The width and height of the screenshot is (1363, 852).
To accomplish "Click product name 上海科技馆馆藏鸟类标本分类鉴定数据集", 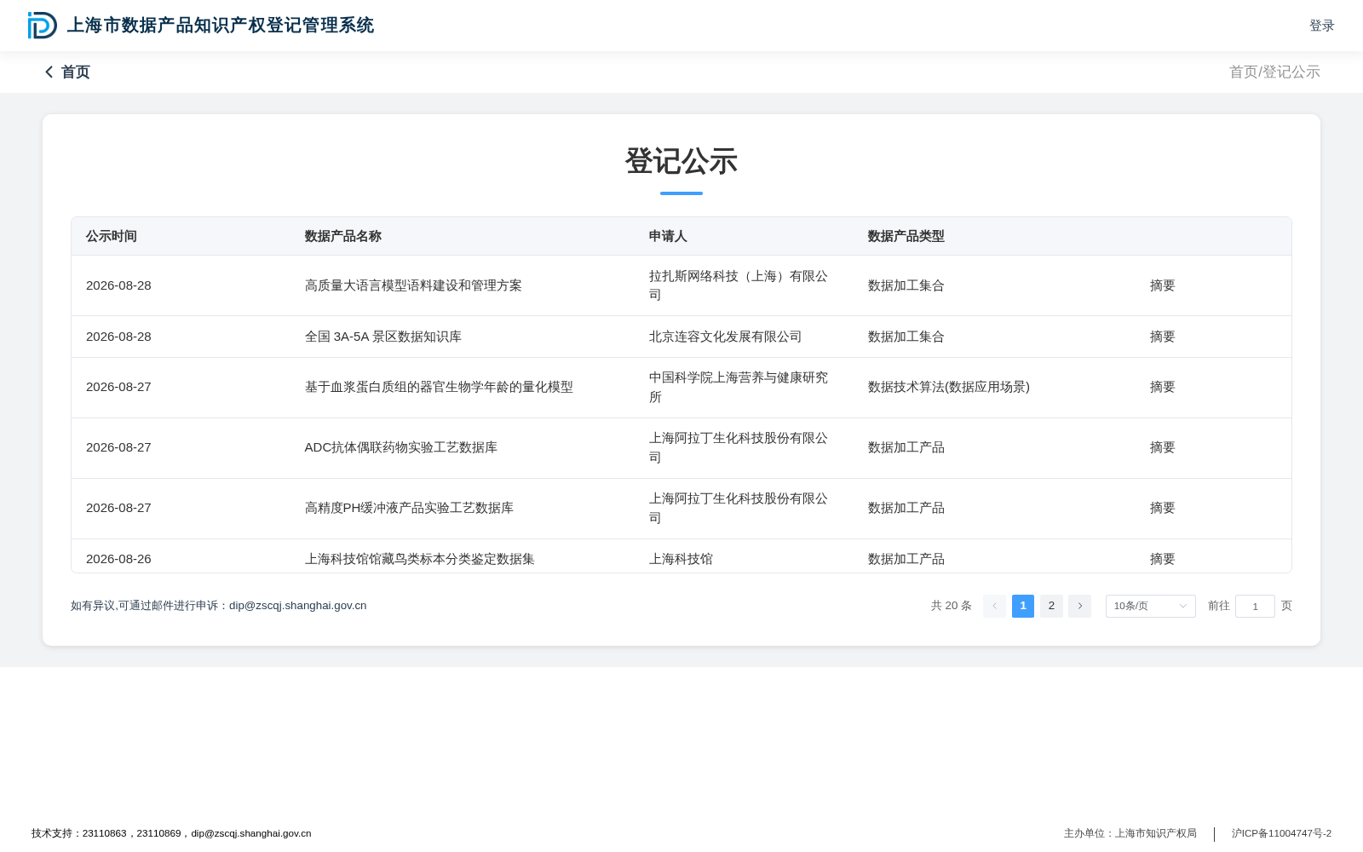I will point(420,559).
